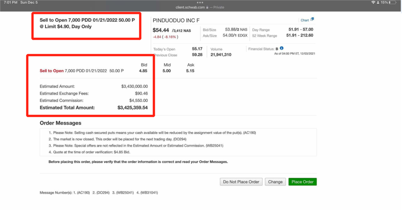Tap the 7:01 PM clock in status bar
This screenshot has height=210, width=402.
click(10, 3)
